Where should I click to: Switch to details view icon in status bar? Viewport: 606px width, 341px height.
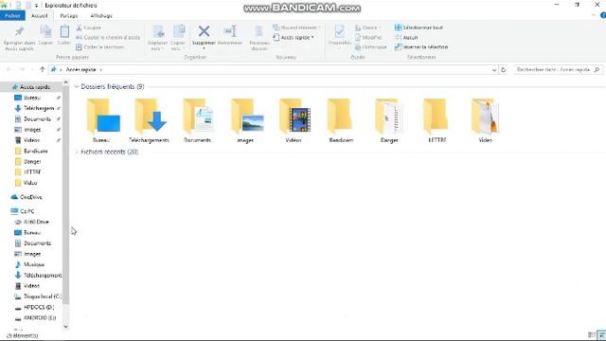click(x=591, y=334)
